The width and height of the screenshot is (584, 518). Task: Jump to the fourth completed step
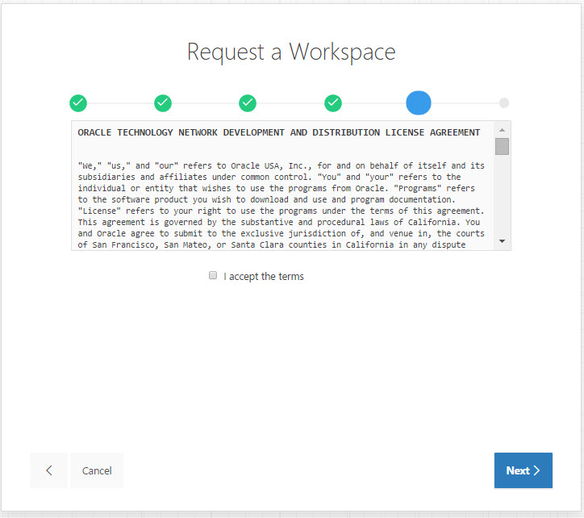click(x=333, y=103)
